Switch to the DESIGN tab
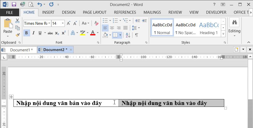253x128 pixels. point(69,12)
